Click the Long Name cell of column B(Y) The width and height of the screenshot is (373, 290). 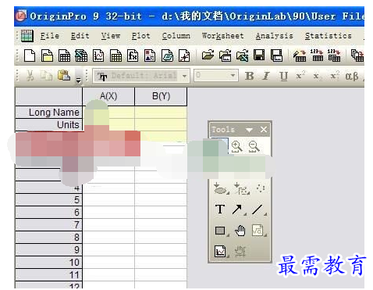161,113
